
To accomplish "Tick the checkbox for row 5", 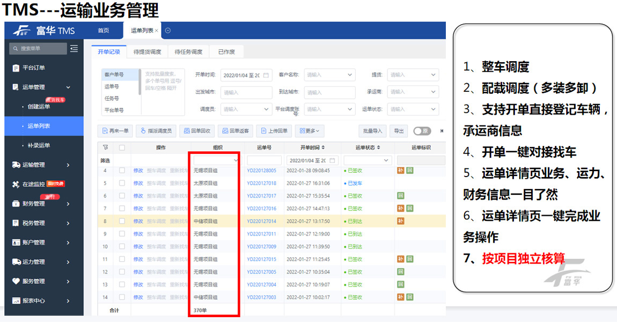I will click(x=122, y=183).
